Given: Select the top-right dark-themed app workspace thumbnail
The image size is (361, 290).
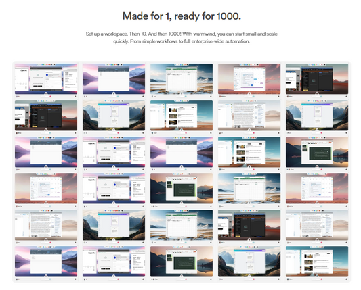Looking at the screenshot, I should 317,79.
